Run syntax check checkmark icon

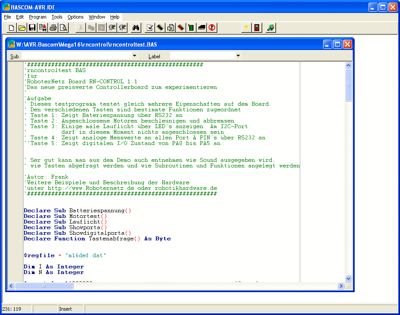point(149,28)
